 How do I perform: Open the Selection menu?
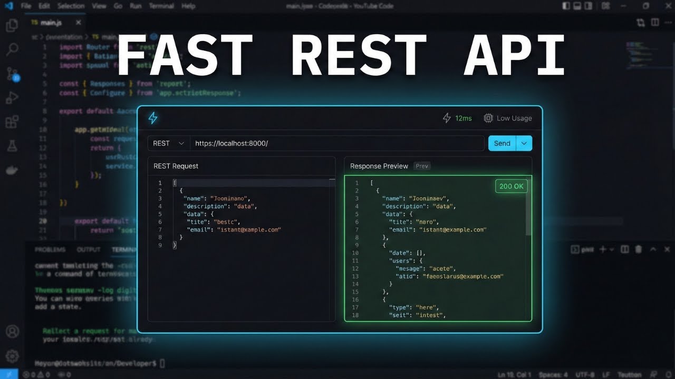click(71, 6)
